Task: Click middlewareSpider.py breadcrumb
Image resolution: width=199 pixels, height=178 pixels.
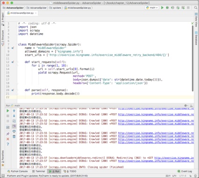Action: tap(78, 7)
